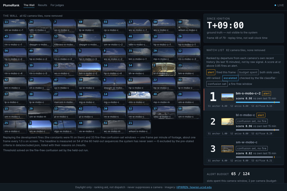The width and height of the screenshot is (287, 191).
Task: Open camera tile 61 hp-s-mobo-c
Action: point(139,84)
